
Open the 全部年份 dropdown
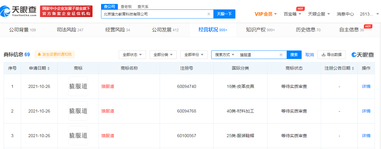point(194,55)
